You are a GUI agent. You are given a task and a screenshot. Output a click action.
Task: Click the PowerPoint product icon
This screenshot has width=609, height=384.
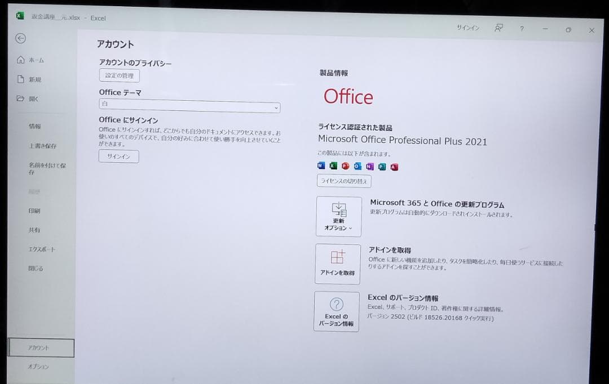(346, 166)
